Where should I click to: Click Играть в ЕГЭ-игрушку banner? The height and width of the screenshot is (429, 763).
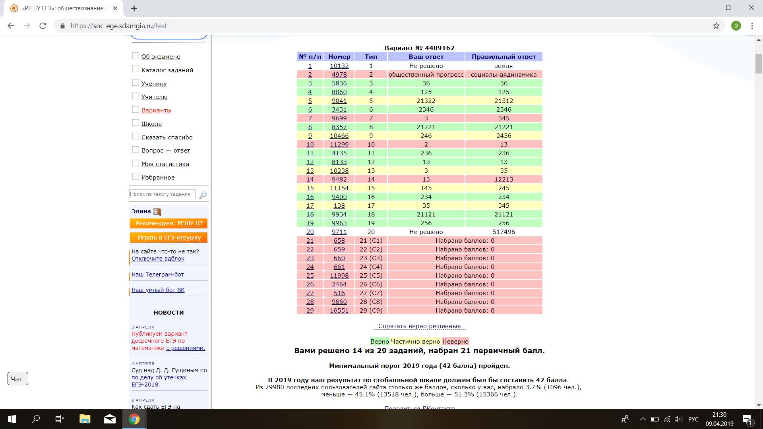tap(168, 238)
